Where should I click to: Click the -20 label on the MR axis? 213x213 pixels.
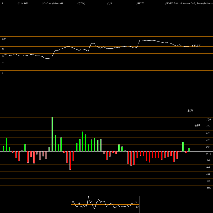[208, 161]
